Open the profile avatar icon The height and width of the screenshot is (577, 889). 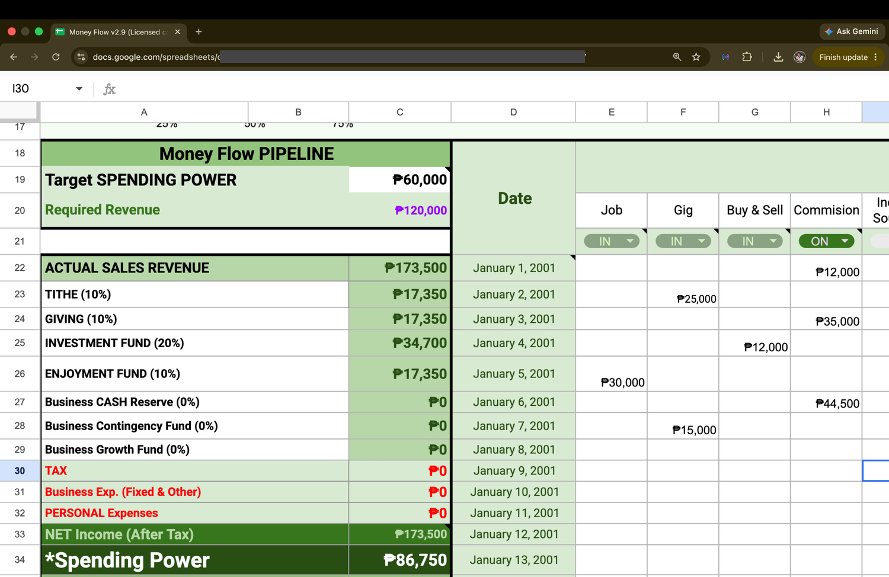(800, 57)
